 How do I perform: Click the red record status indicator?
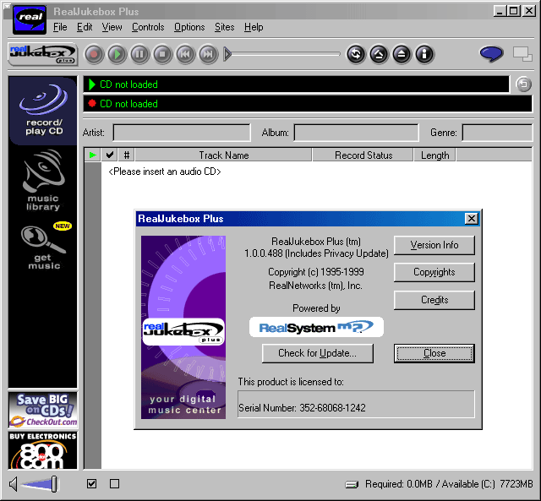(92, 103)
